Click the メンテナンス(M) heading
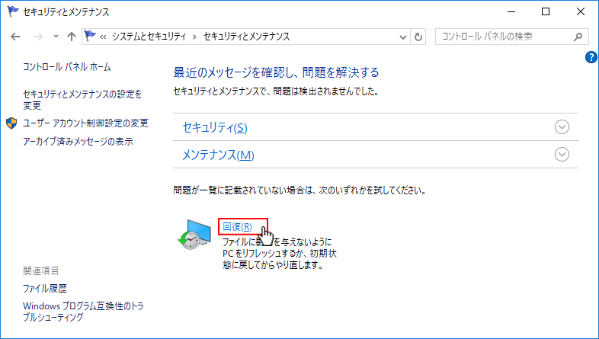This screenshot has height=339, width=599. (x=218, y=155)
